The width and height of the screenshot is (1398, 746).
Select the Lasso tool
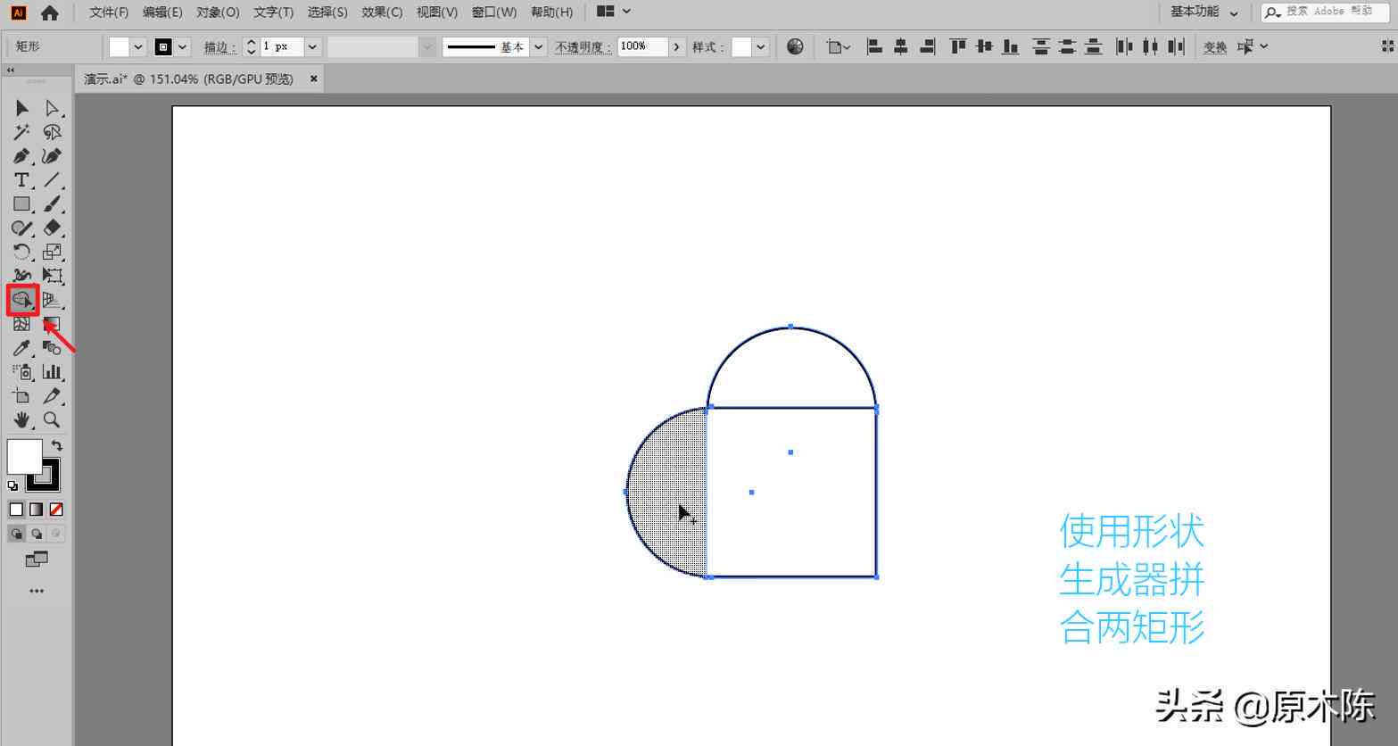pyautogui.click(x=53, y=132)
